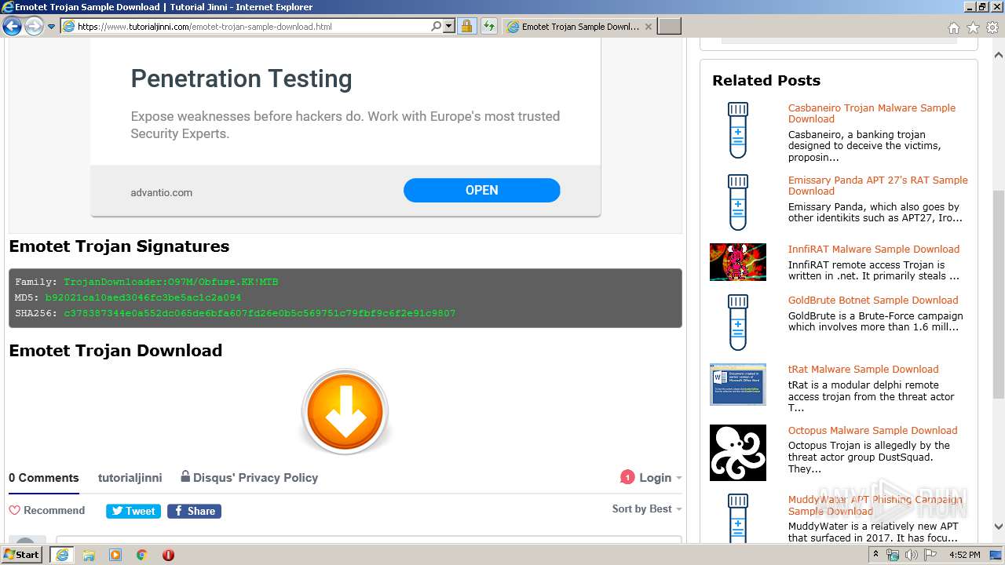Open the IE Tools gear icon

(992, 27)
